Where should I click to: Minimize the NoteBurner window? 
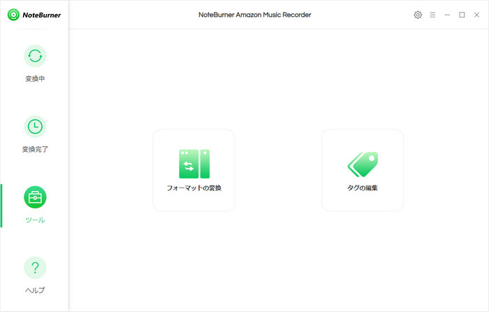pyautogui.click(x=447, y=15)
